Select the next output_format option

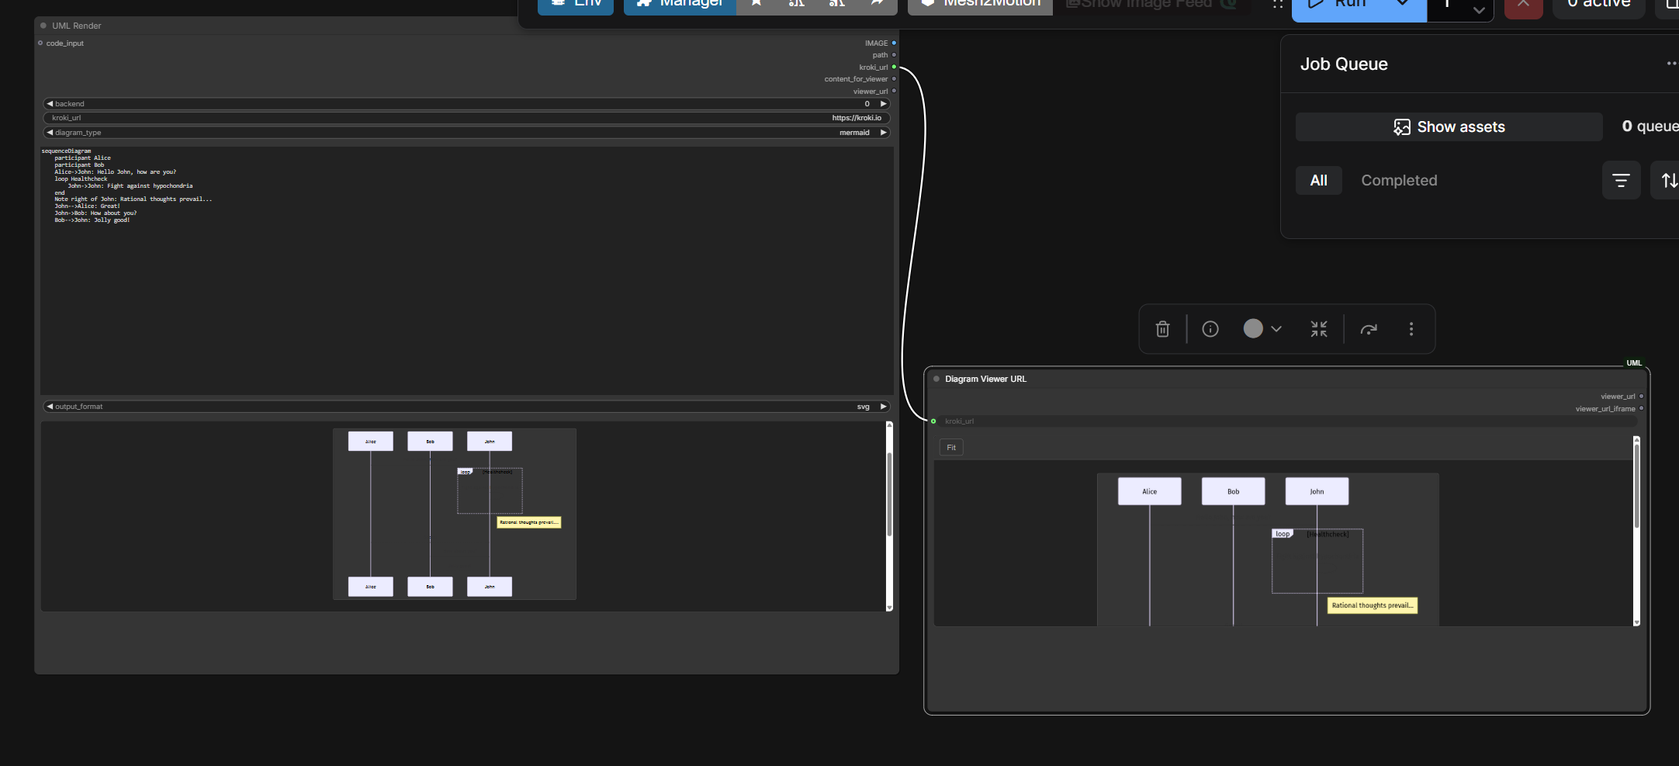click(x=883, y=407)
